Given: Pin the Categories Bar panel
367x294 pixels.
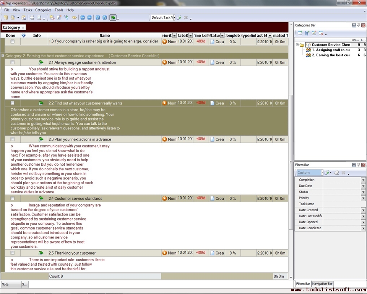Looking at the screenshot, I should 359,25.
